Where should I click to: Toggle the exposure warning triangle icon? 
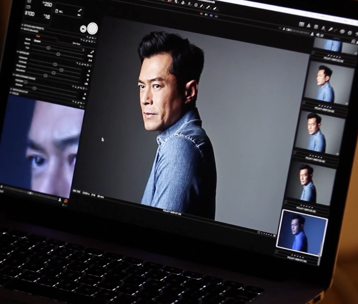point(309,25)
